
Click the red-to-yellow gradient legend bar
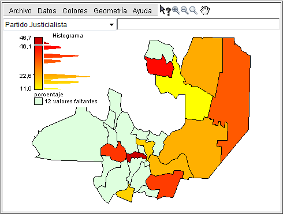[x=38, y=67]
